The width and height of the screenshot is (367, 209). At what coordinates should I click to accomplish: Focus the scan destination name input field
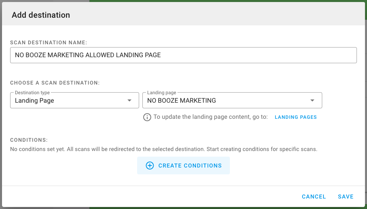[x=183, y=55]
